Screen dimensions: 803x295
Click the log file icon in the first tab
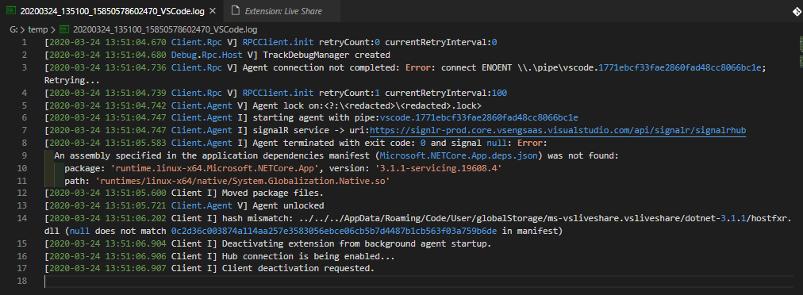click(10, 10)
